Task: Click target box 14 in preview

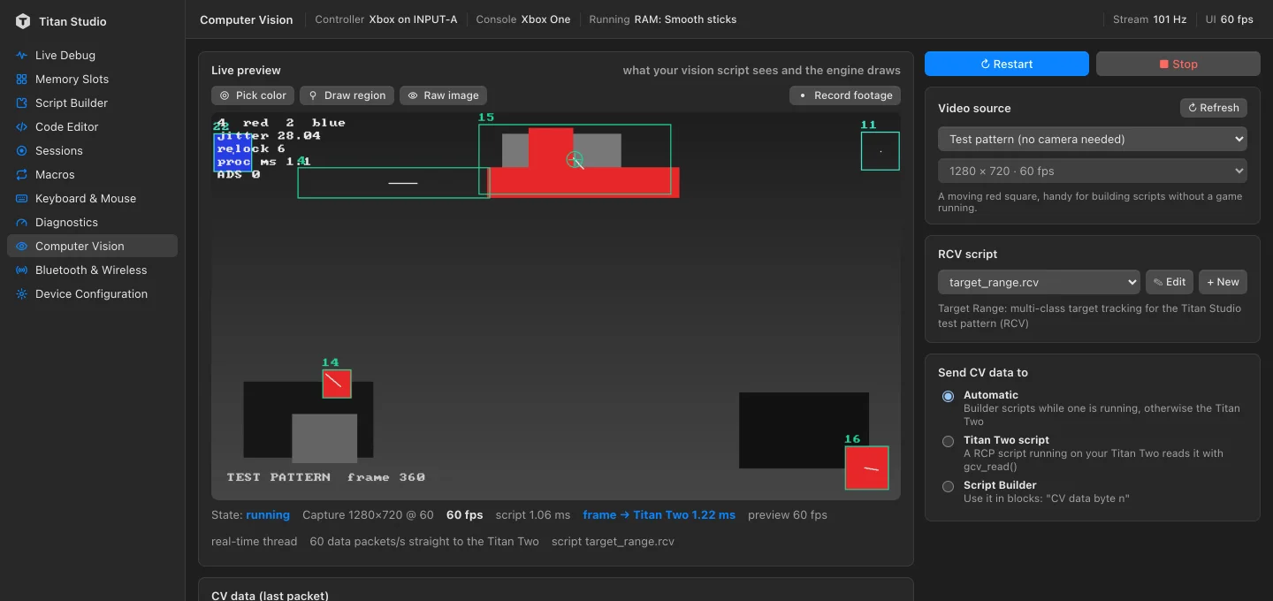Action: 337,384
